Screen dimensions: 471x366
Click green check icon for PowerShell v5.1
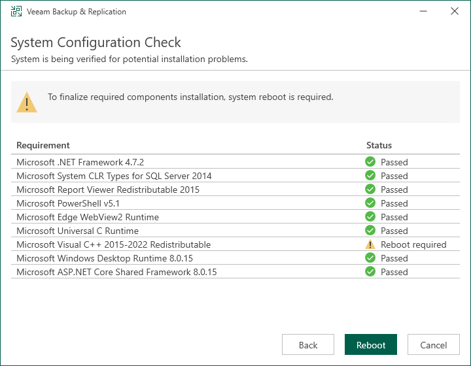tap(370, 203)
